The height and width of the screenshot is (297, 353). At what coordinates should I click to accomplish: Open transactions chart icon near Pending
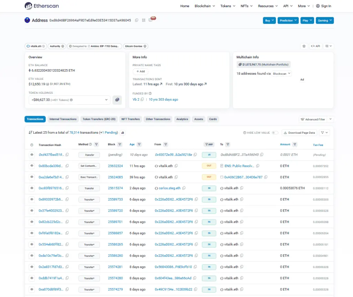(x=123, y=133)
